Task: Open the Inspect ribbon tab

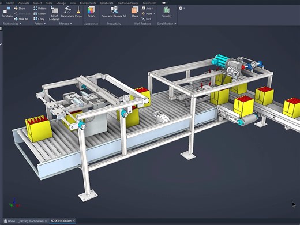Action: coord(37,3)
